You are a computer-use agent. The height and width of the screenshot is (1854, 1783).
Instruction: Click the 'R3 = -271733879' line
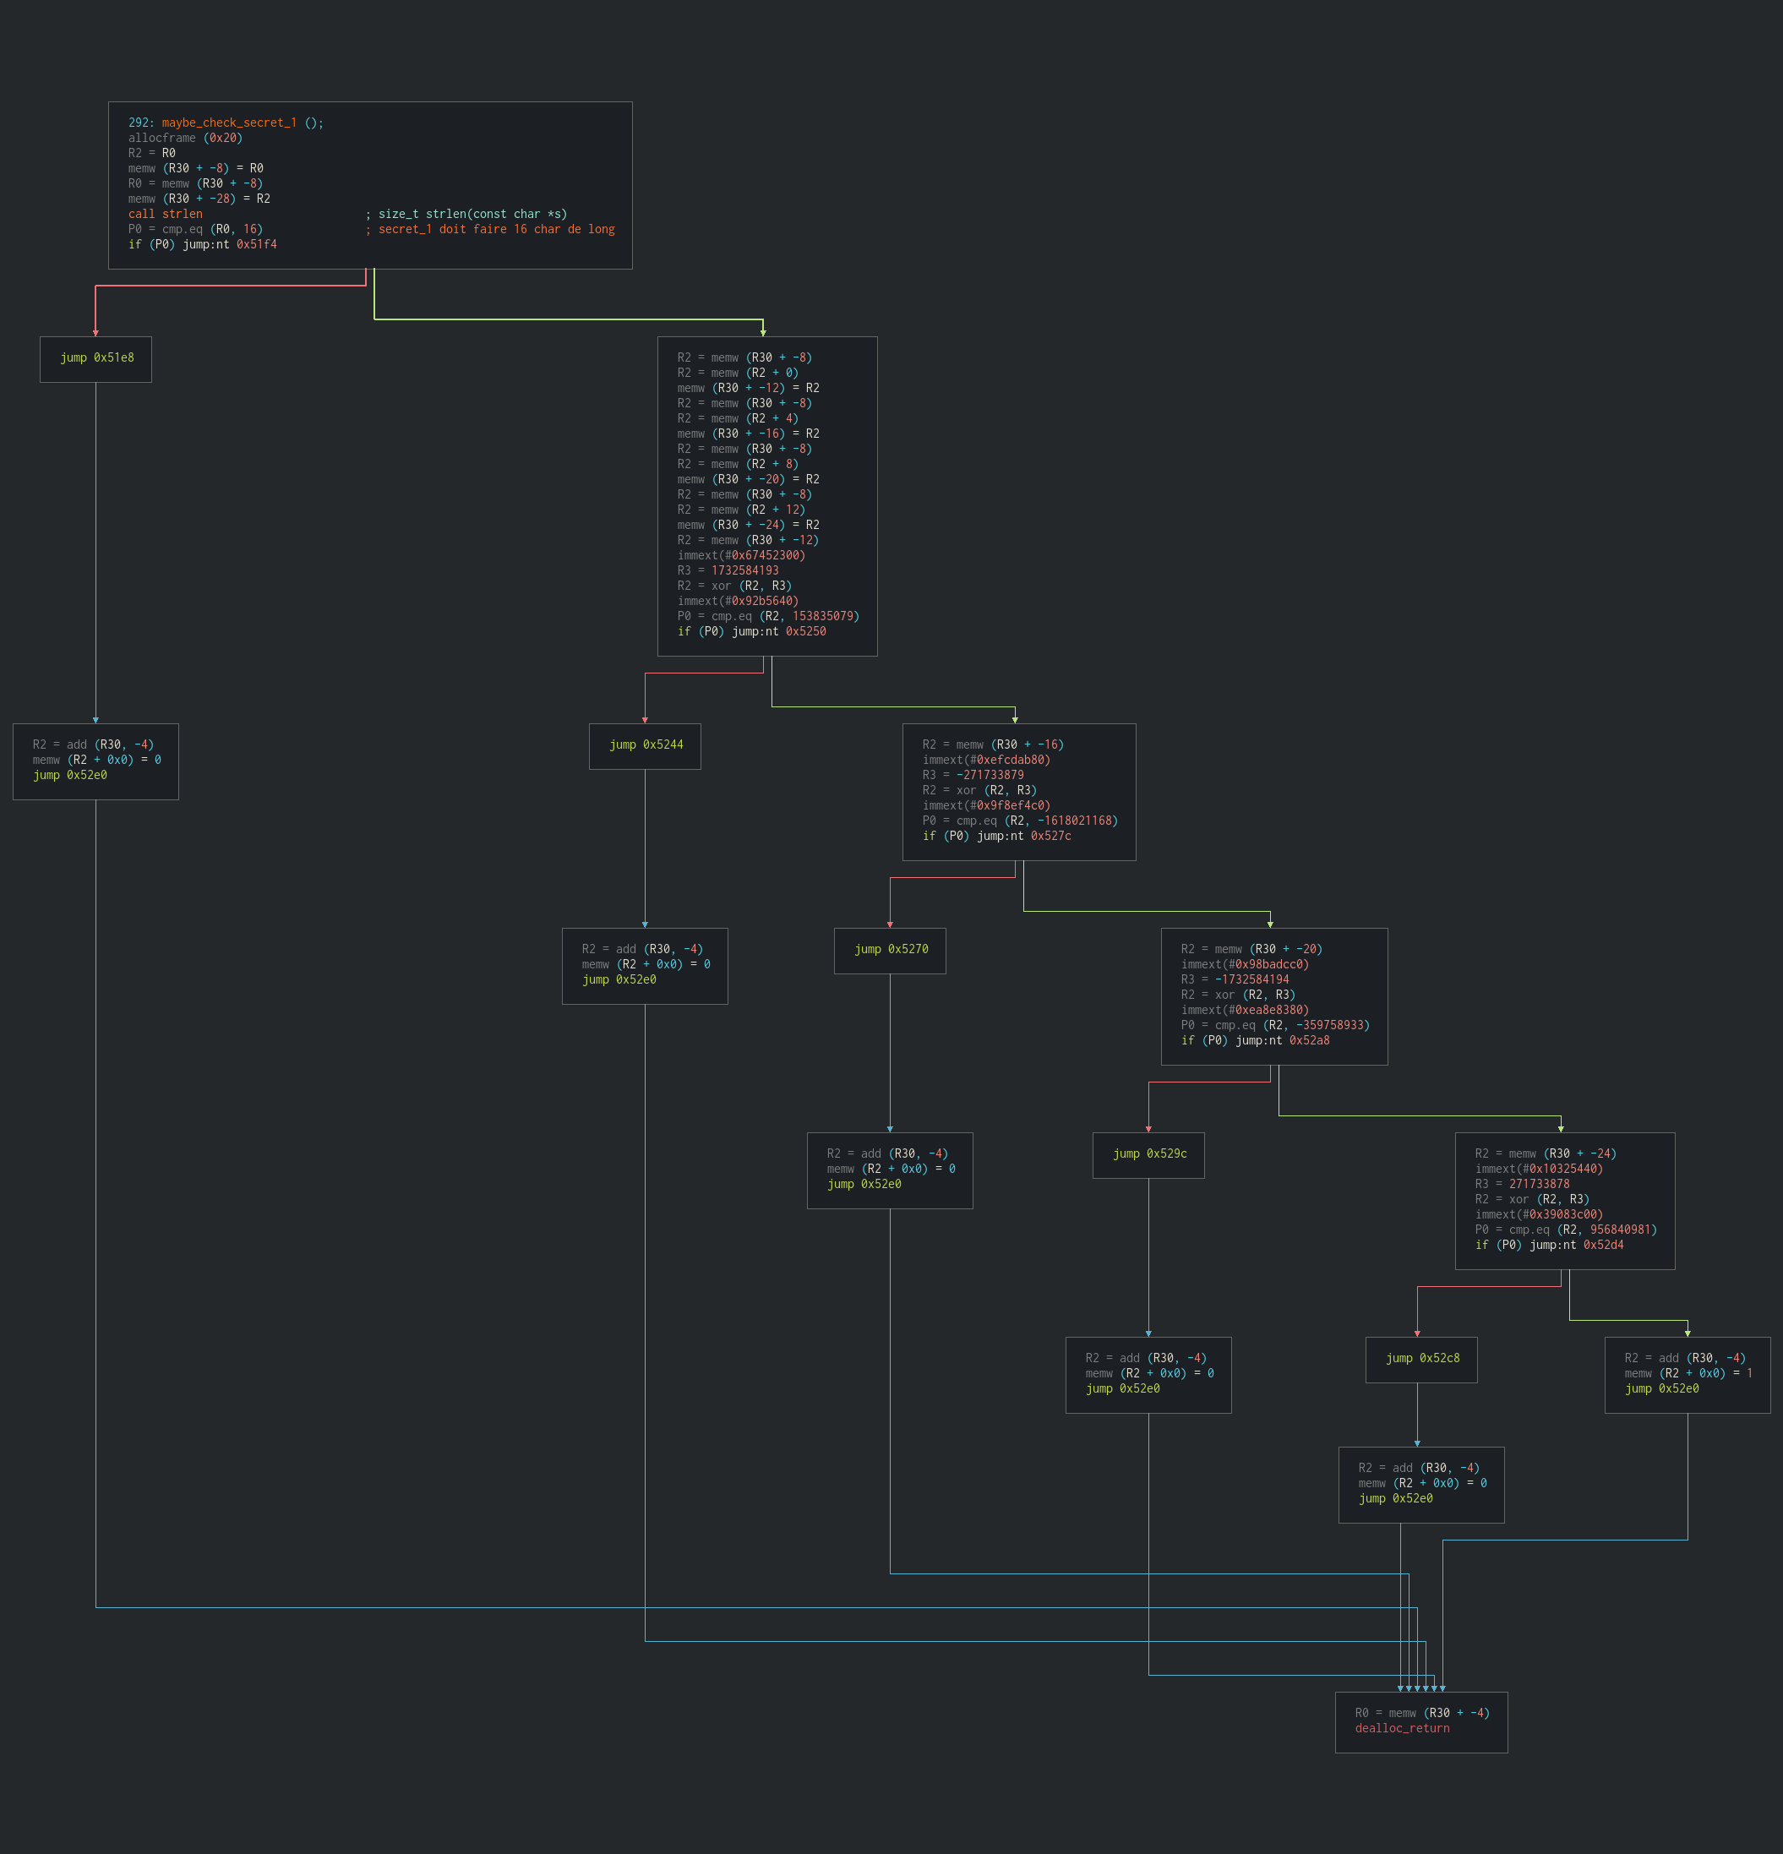(x=973, y=775)
